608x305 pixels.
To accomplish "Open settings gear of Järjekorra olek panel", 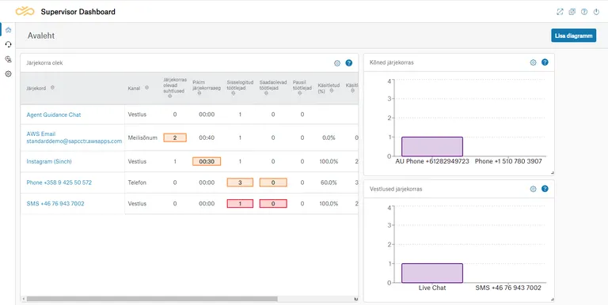I will pyautogui.click(x=337, y=63).
